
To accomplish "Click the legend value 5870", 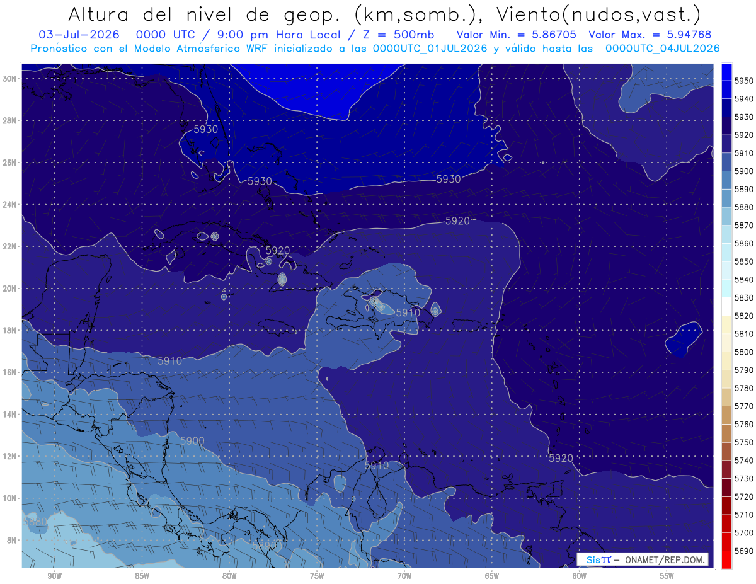I will point(743,226).
